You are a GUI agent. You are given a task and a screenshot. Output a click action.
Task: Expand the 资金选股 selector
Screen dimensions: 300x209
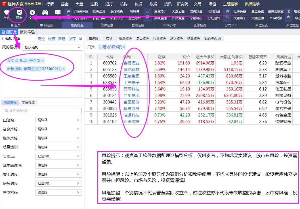58,129
